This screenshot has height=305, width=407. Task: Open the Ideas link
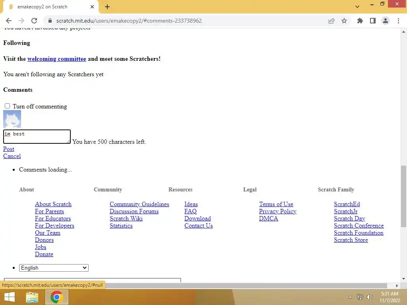pyautogui.click(x=191, y=204)
